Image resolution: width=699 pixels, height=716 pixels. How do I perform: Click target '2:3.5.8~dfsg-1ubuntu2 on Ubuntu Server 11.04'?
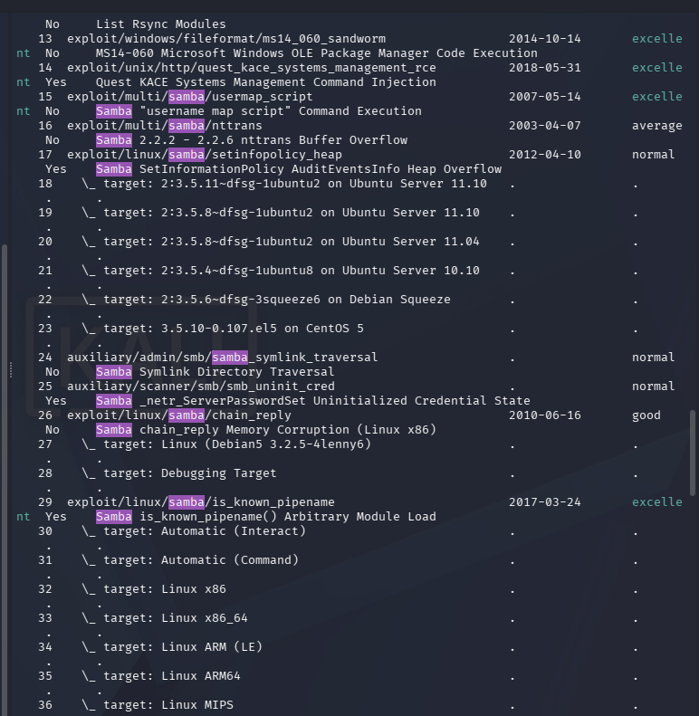coord(320,242)
